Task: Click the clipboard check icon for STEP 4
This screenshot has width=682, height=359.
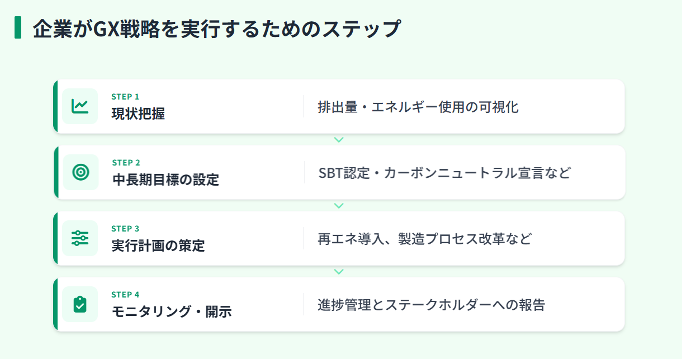Action: (80, 304)
